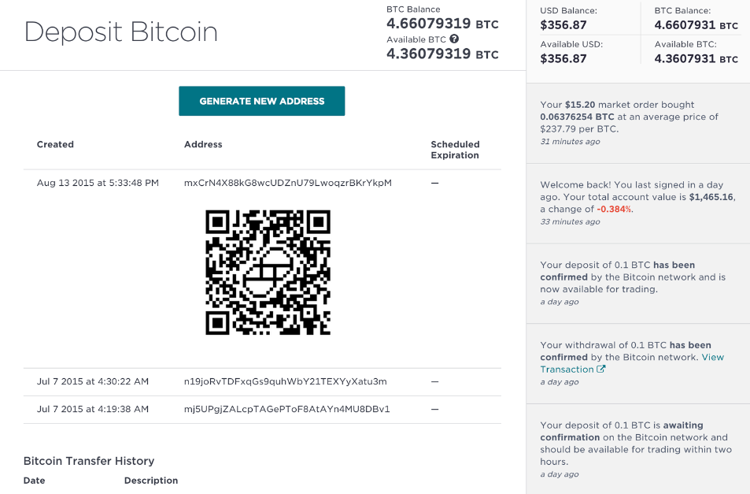Click the Address column header

pyautogui.click(x=203, y=144)
